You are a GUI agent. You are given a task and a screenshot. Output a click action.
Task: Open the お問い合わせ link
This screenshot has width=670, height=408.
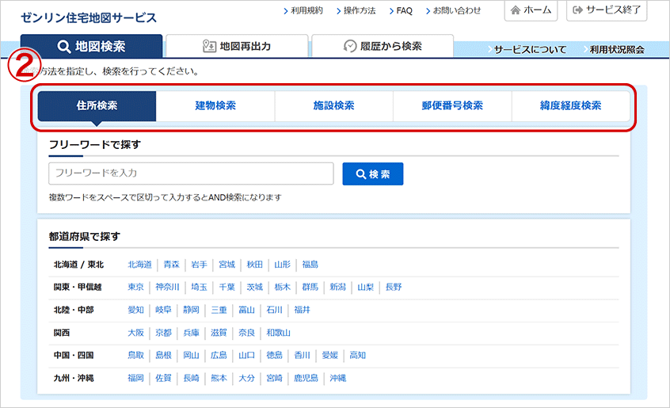coord(456,11)
